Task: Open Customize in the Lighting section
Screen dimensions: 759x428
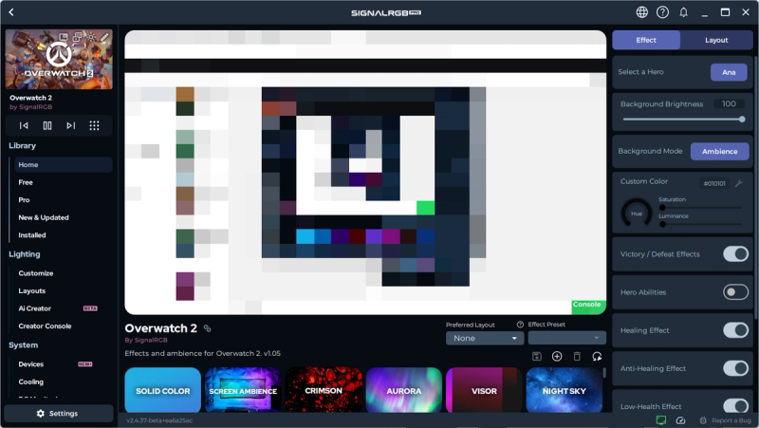Action: tap(36, 273)
